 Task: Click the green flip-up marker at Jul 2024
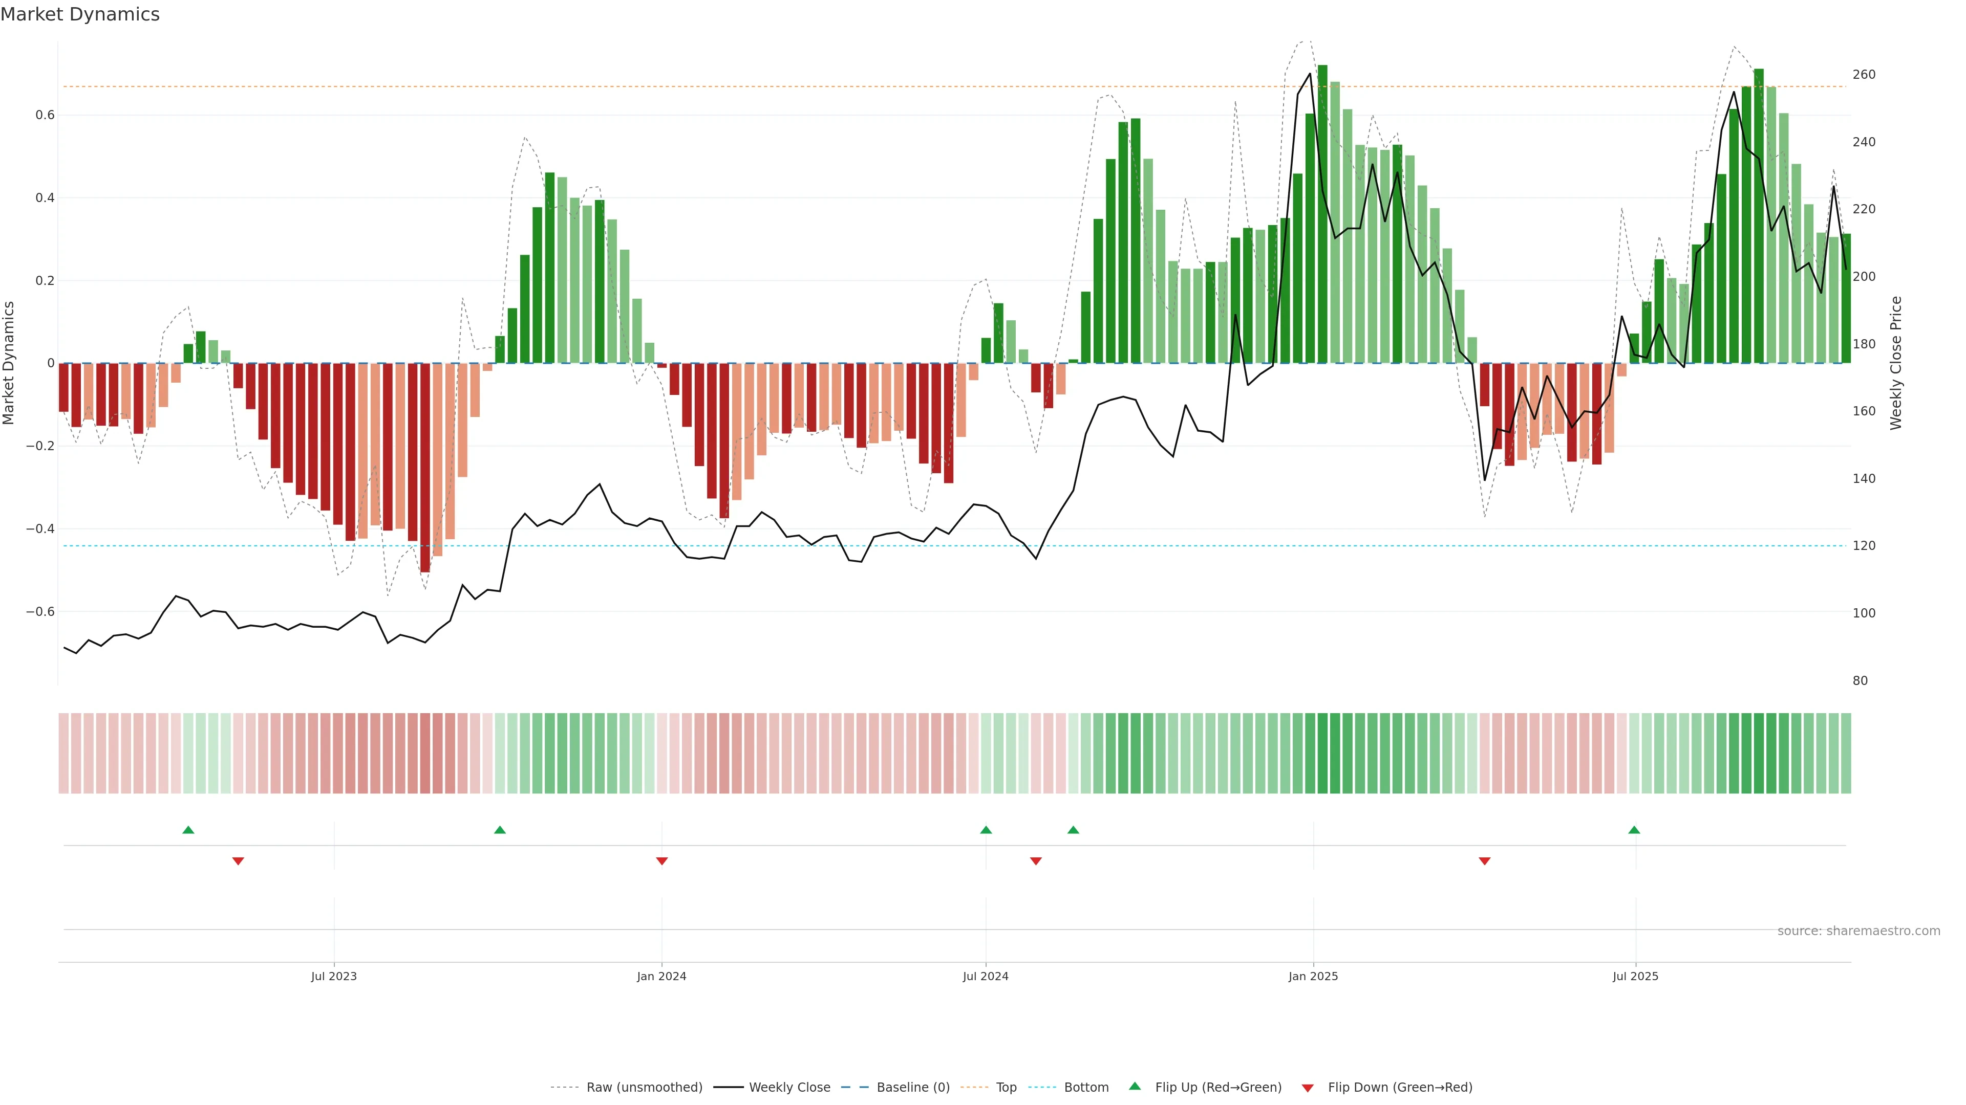(986, 830)
